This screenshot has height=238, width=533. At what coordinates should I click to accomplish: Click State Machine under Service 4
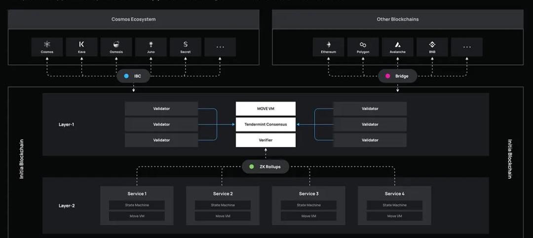(x=395, y=205)
